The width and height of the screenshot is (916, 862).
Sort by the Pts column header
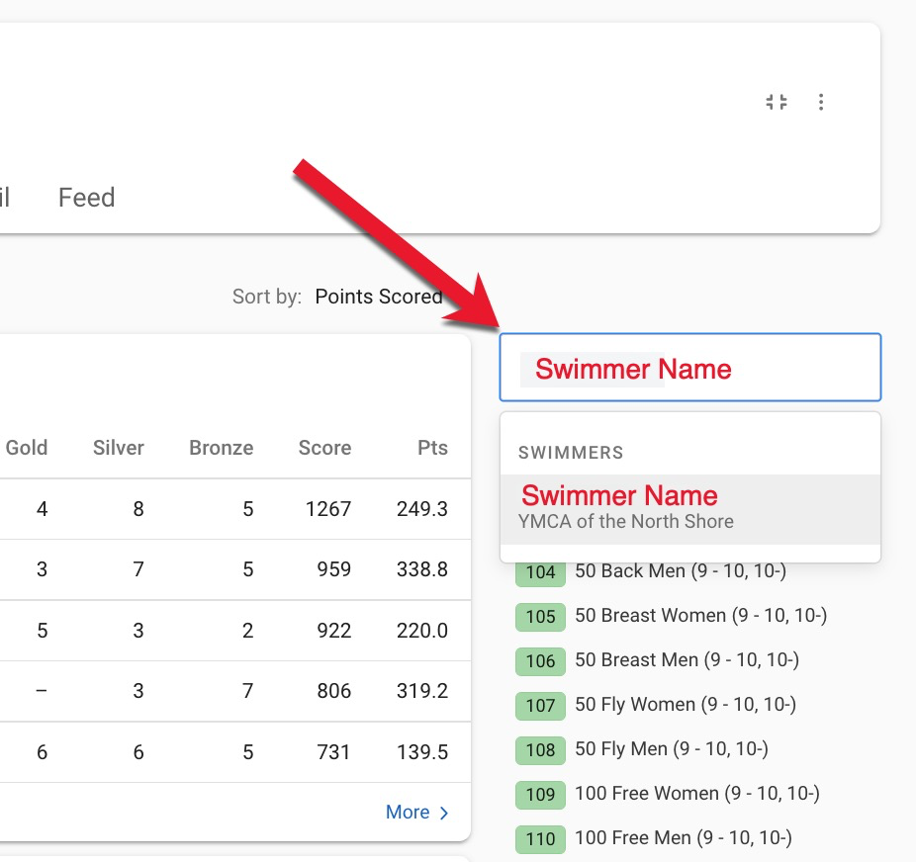432,448
